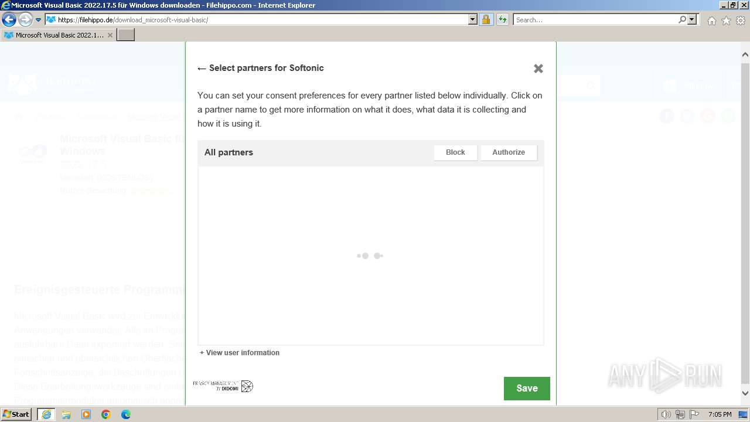Click the filehippo.de address bar
Image resolution: width=750 pixels, height=422 pixels.
click(257, 19)
